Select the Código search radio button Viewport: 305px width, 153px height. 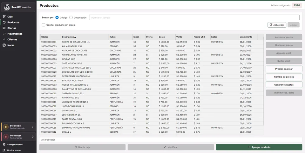coord(57,17)
